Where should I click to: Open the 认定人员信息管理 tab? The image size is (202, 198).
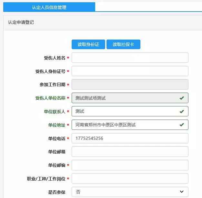[x=49, y=7]
